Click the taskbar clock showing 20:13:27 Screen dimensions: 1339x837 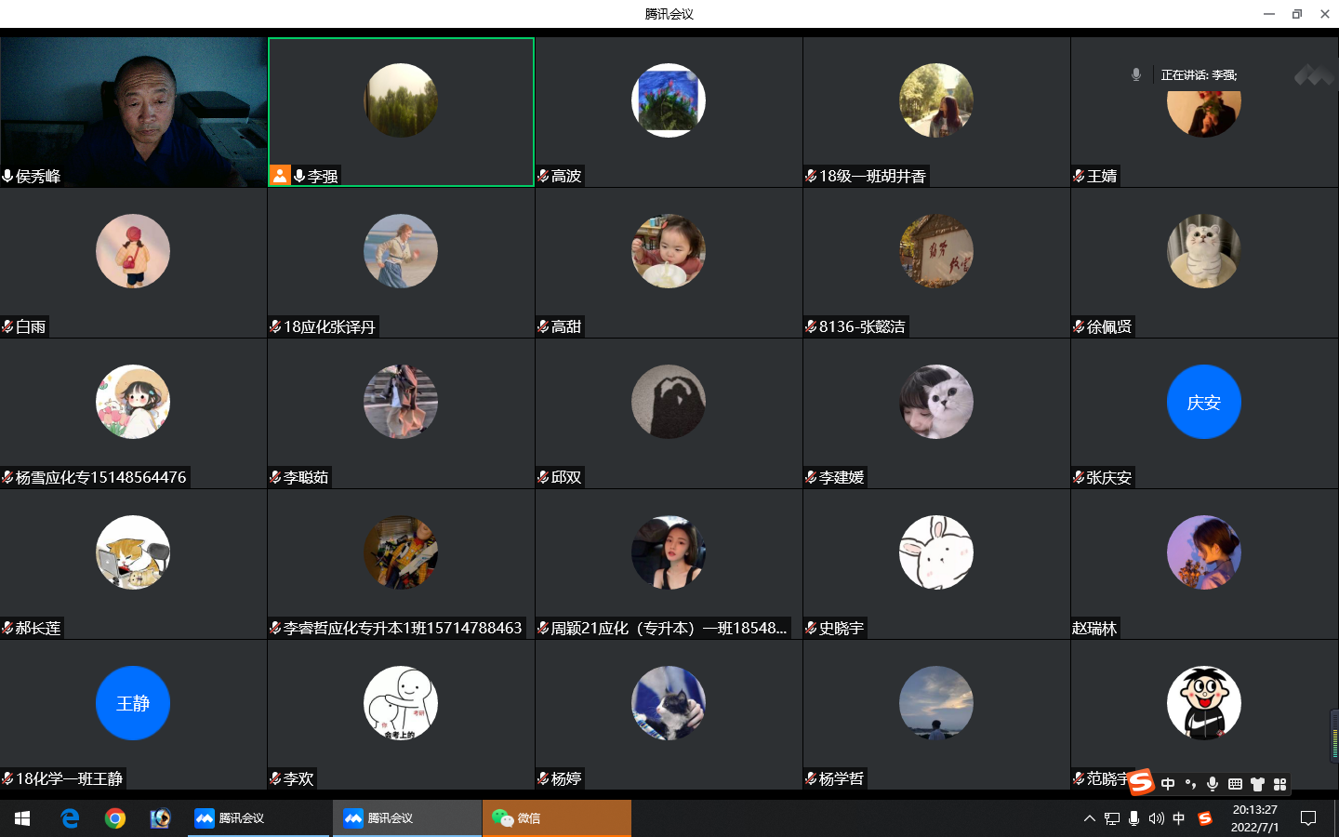[1254, 818]
